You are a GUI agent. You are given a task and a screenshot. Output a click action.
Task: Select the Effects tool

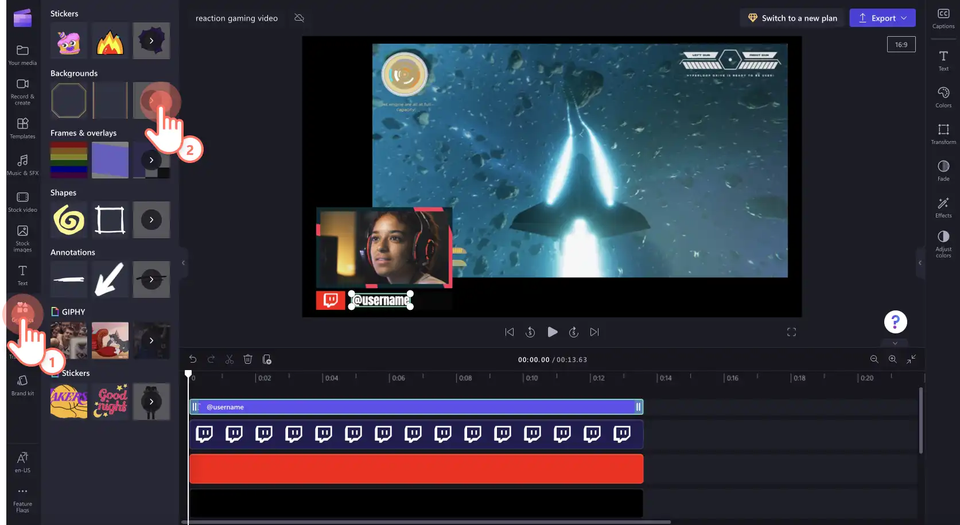pyautogui.click(x=943, y=207)
